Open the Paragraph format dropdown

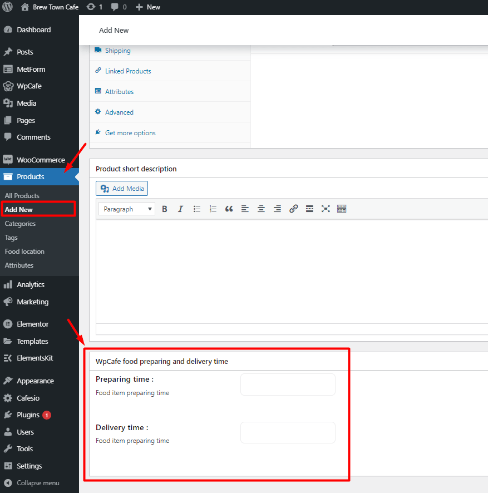point(127,209)
